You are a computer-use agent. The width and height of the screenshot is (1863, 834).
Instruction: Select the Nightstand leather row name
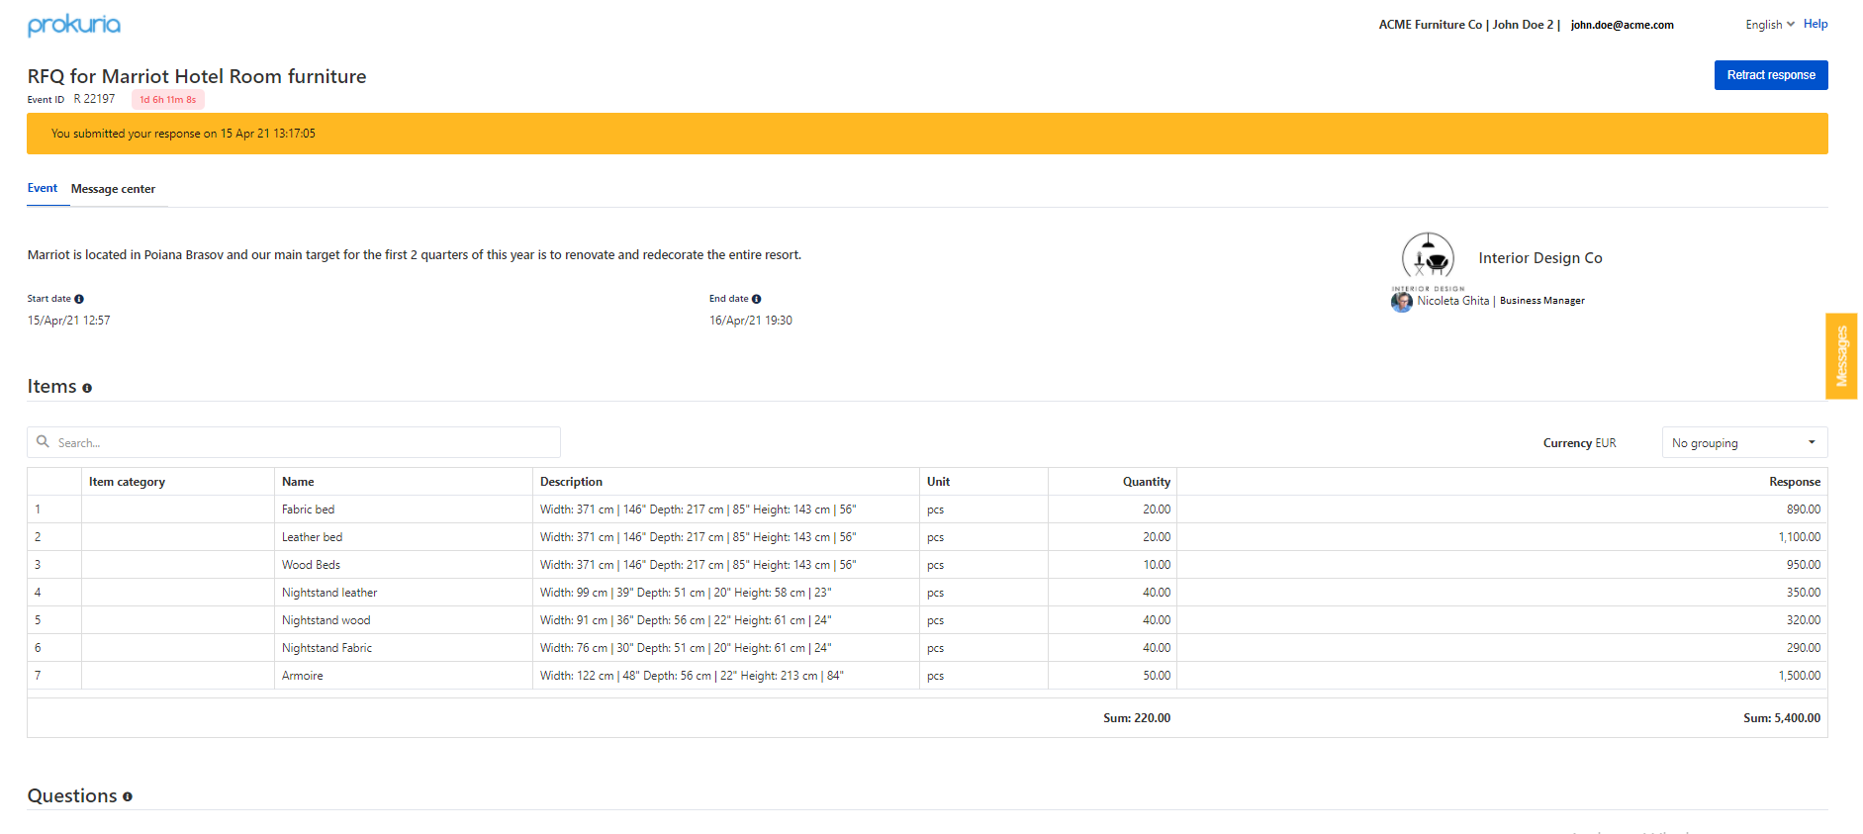(x=329, y=593)
